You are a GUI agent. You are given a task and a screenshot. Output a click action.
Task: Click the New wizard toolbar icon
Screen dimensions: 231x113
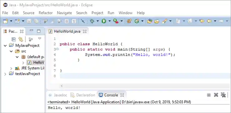coord(5,21)
